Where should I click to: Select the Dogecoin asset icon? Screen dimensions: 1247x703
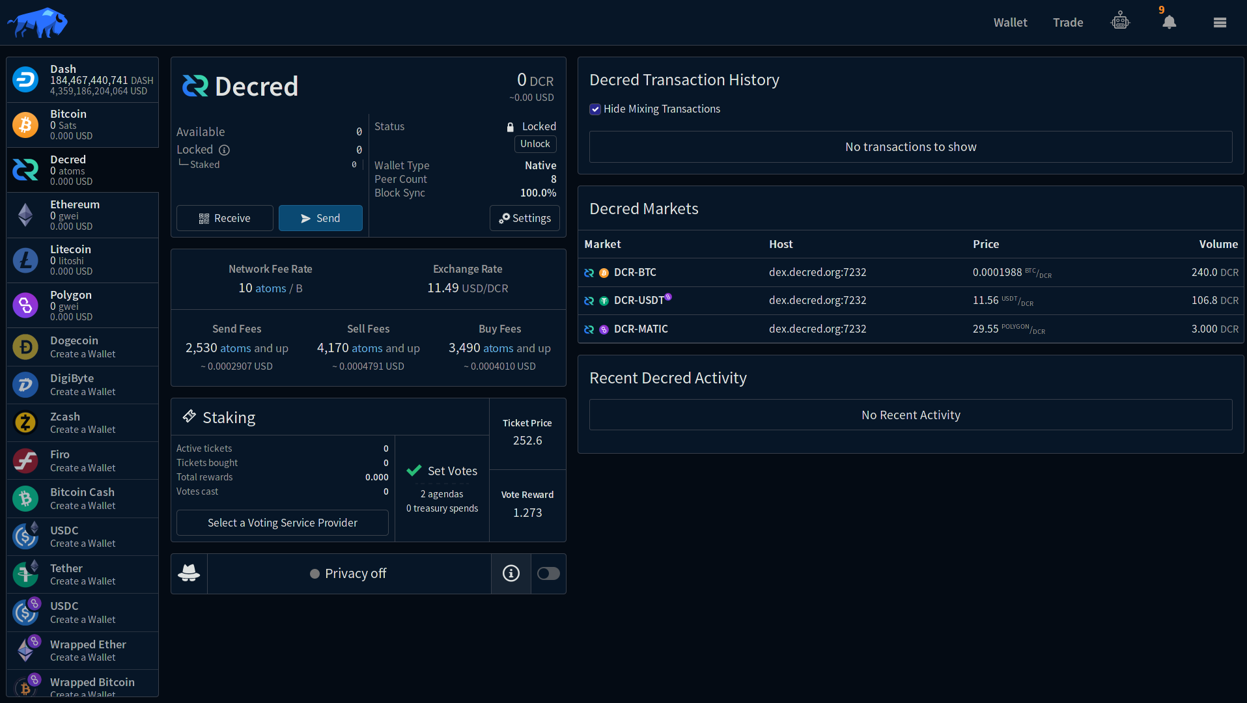click(x=25, y=347)
